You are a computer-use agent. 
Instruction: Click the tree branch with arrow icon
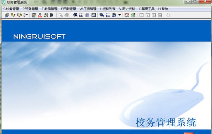click(26, 15)
